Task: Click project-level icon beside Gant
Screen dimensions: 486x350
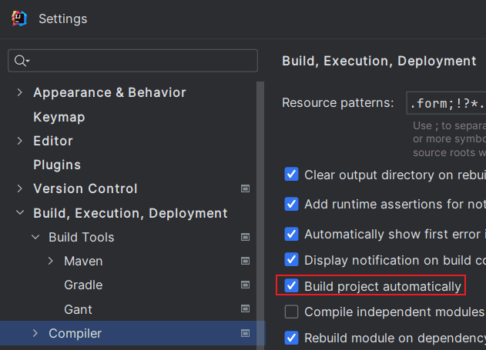Action: (246, 309)
